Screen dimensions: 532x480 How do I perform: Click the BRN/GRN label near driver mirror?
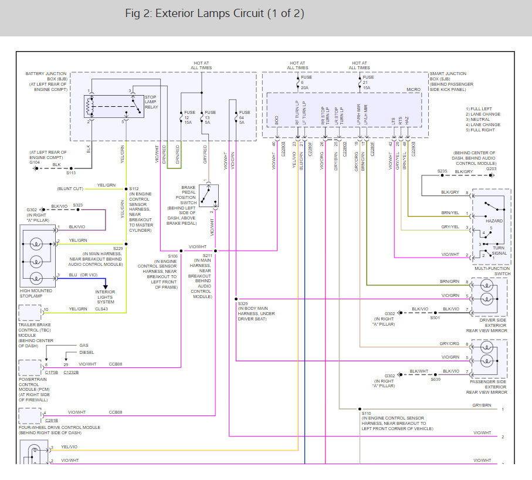449,282
